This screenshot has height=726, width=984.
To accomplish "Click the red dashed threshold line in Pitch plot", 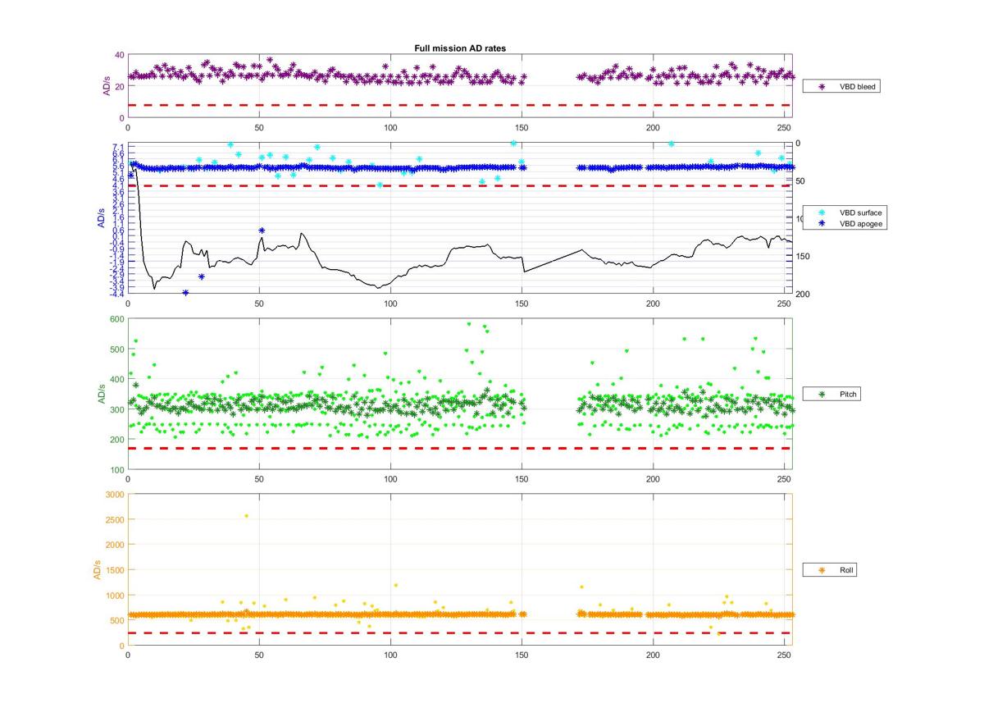I will pyautogui.click(x=459, y=449).
